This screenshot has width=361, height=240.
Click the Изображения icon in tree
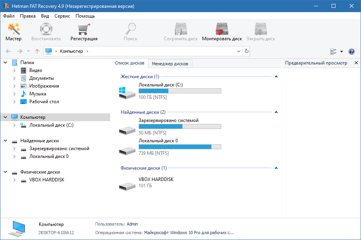(x=23, y=86)
